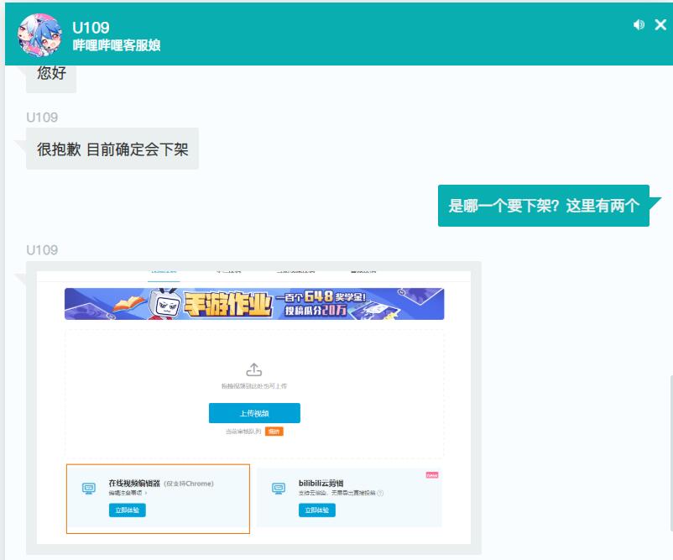Click the 在线视频编辑器 title text
This screenshot has height=560, width=673.
click(x=134, y=484)
